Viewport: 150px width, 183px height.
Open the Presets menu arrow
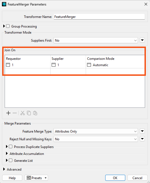[x=46, y=178]
